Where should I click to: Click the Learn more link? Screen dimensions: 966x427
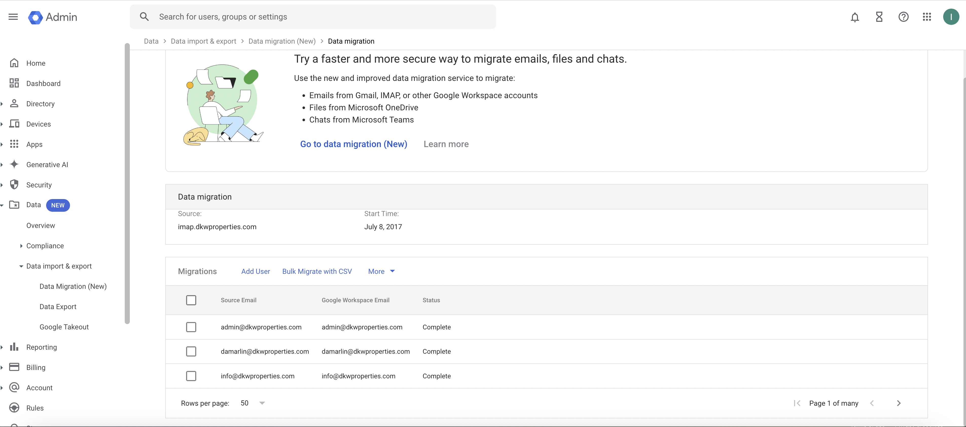click(446, 144)
